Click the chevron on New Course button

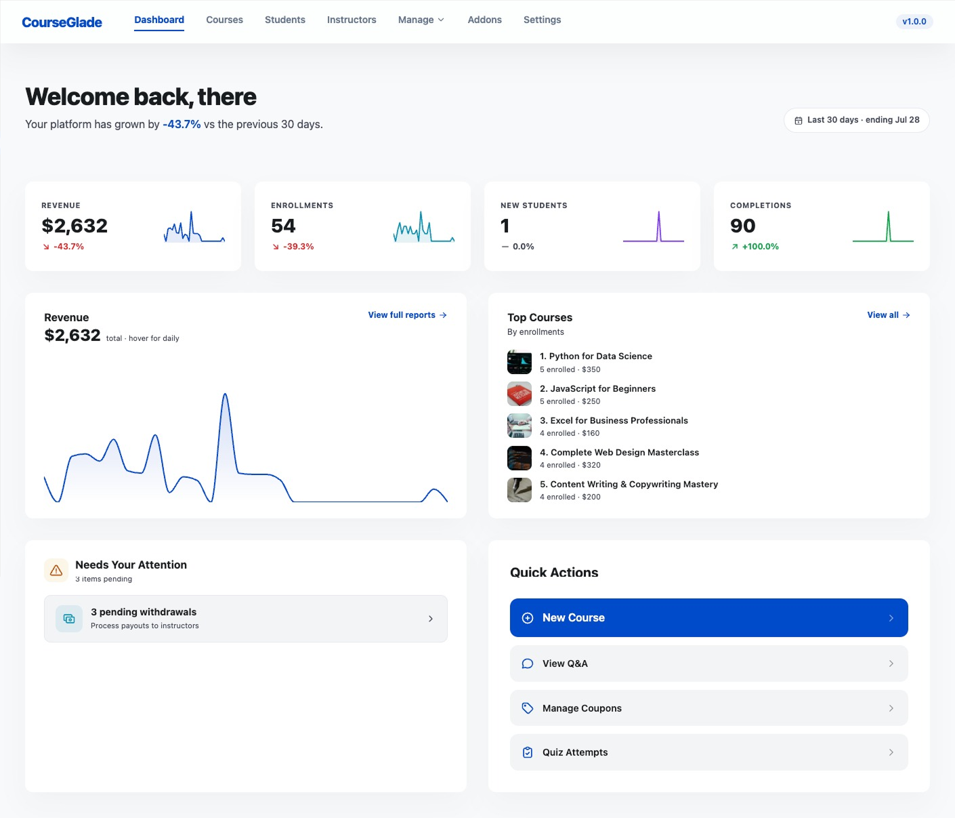click(891, 618)
